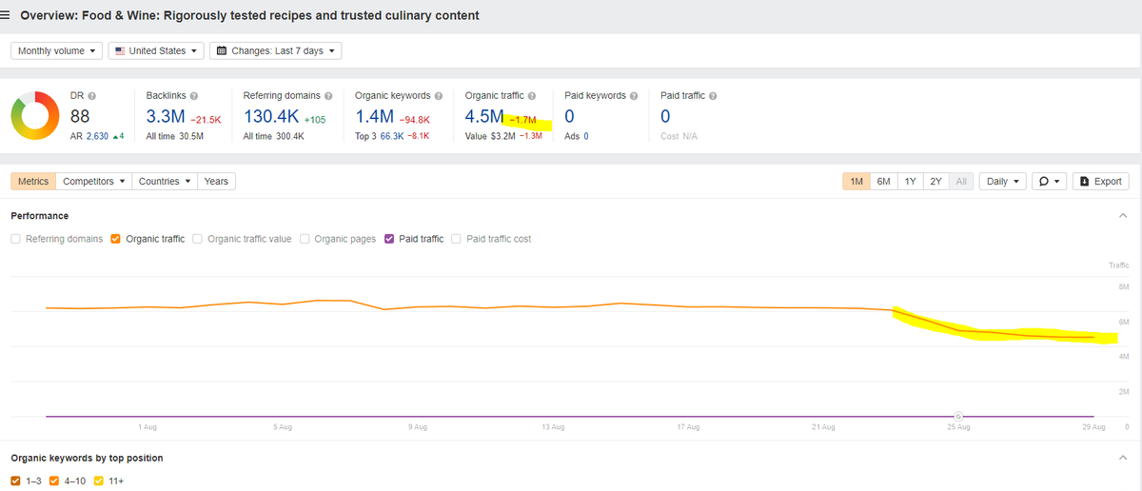The image size is (1142, 491).
Task: Open the 1.4M organic keywords value
Action: 374,116
